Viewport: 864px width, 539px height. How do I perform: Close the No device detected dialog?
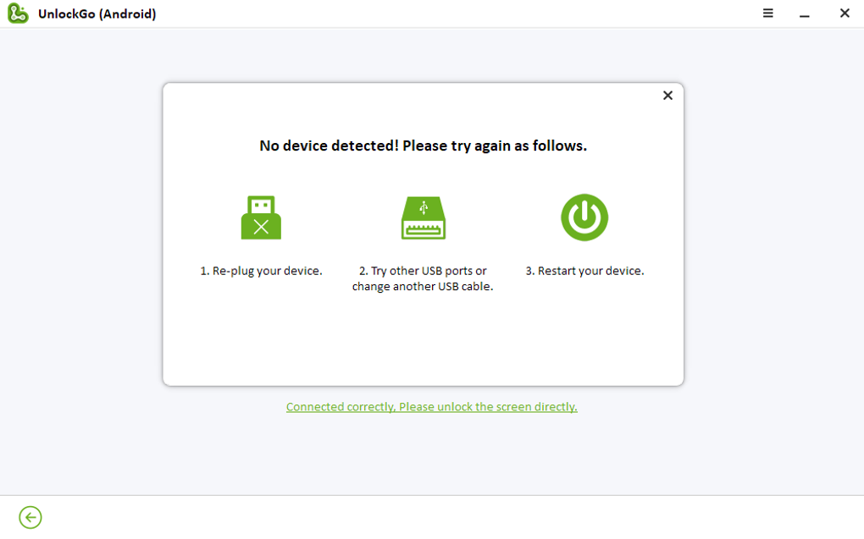667,96
